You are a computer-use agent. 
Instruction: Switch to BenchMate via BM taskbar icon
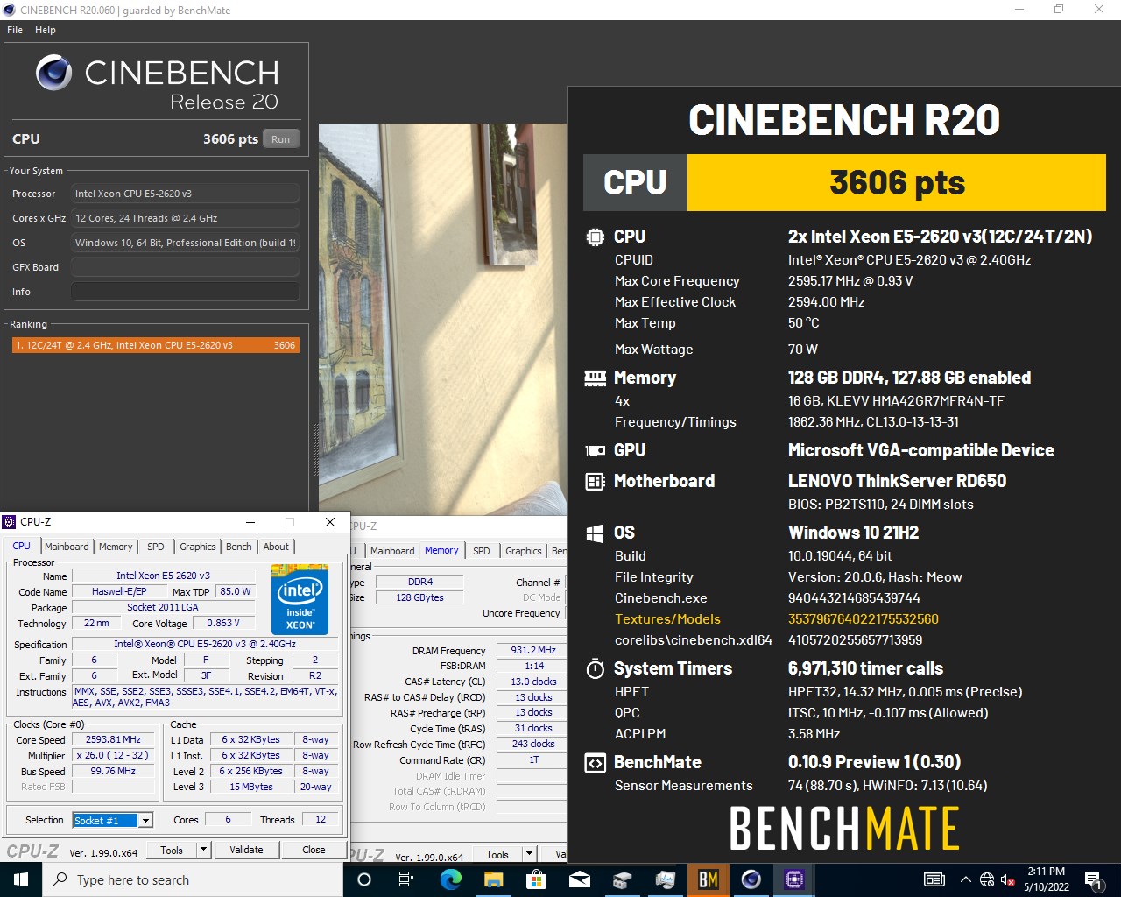pos(709,879)
